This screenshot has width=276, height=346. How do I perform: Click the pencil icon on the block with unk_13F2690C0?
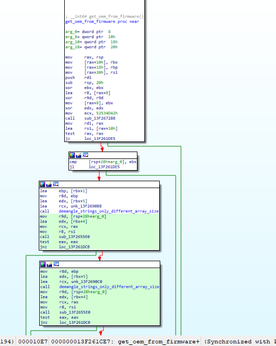pyautogui.click(x=49, y=264)
